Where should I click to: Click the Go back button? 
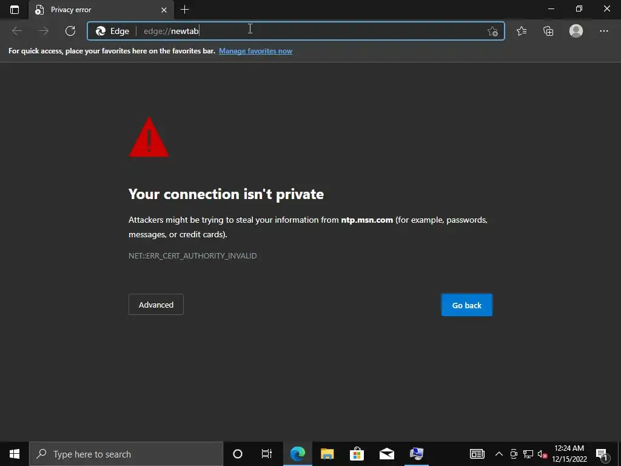pos(466,305)
